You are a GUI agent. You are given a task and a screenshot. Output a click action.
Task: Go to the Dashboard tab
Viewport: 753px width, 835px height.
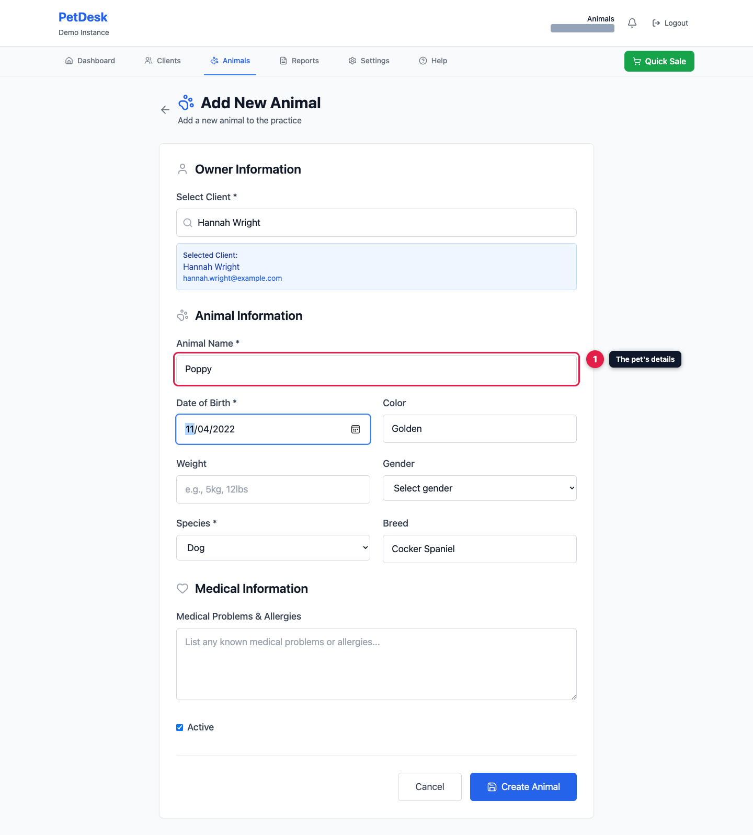[x=90, y=61]
